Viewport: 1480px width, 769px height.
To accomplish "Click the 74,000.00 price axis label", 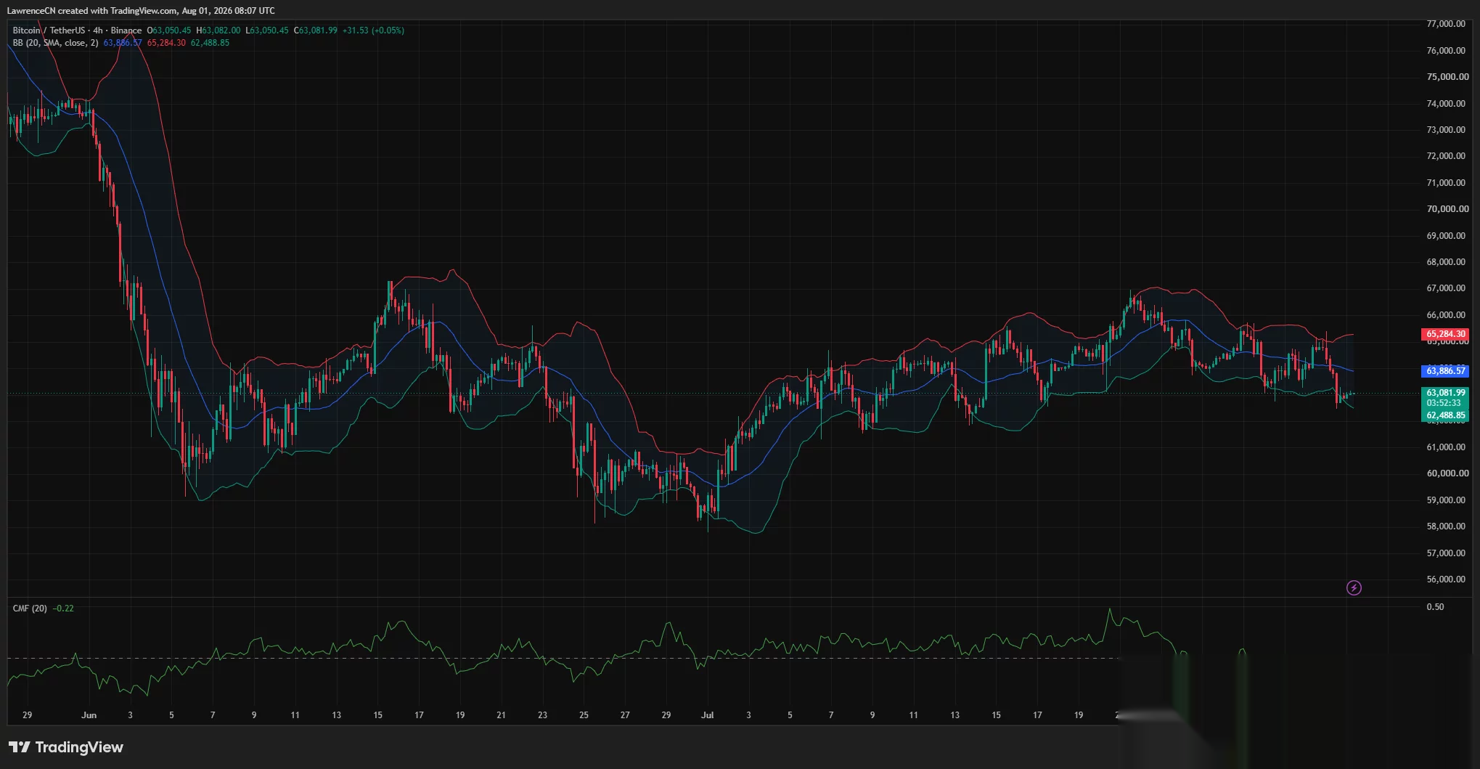I will click(1446, 104).
